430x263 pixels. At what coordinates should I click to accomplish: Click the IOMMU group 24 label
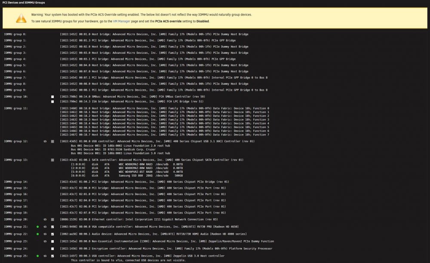[16, 249]
